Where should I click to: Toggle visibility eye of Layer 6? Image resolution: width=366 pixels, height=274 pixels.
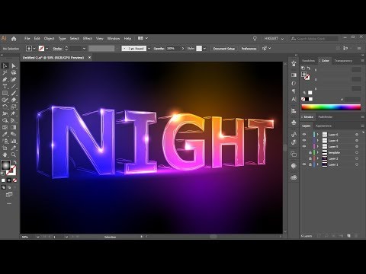coord(304,134)
